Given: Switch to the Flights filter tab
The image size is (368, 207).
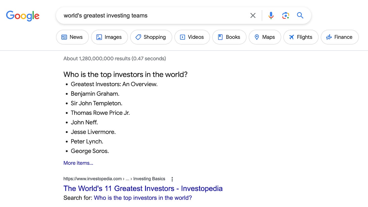Looking at the screenshot, I should point(301,37).
